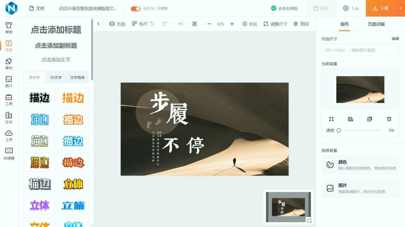Expand the download options arrow
This screenshot has height=227, width=405.
[401, 8]
